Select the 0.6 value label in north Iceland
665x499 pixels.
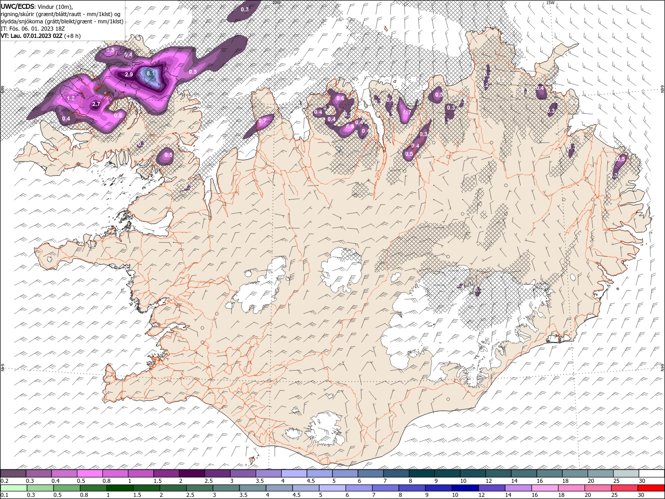click(x=340, y=98)
